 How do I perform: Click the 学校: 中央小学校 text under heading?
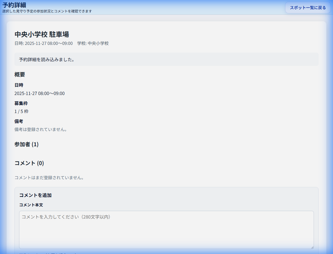tap(93, 43)
